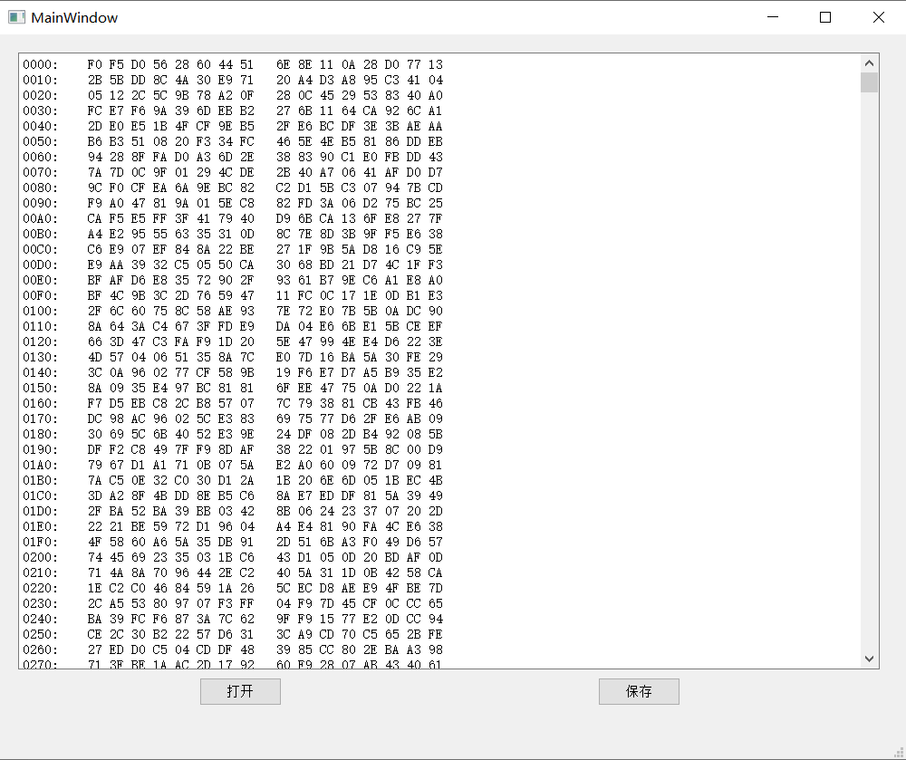Click the address label 0000:

click(x=41, y=64)
